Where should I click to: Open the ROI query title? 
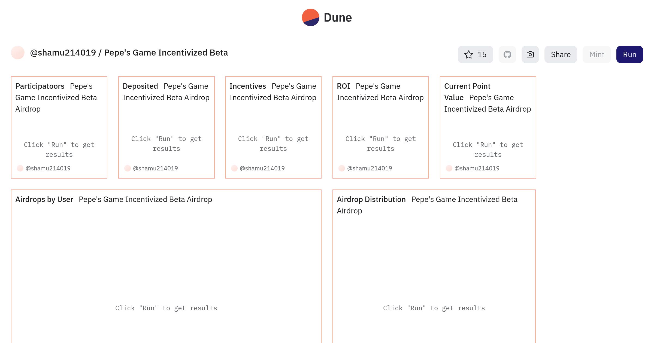(x=343, y=86)
